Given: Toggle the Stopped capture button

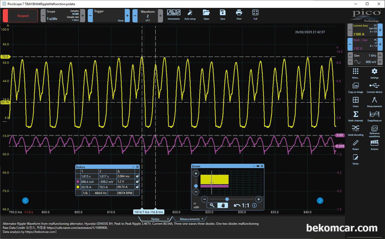Looking at the screenshot, I should (20, 16).
